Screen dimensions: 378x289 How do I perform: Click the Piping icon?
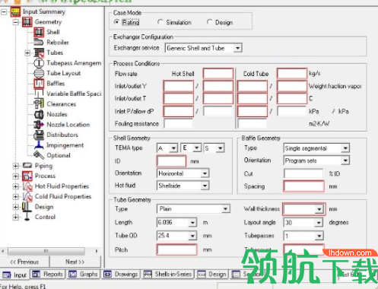click(x=27, y=166)
